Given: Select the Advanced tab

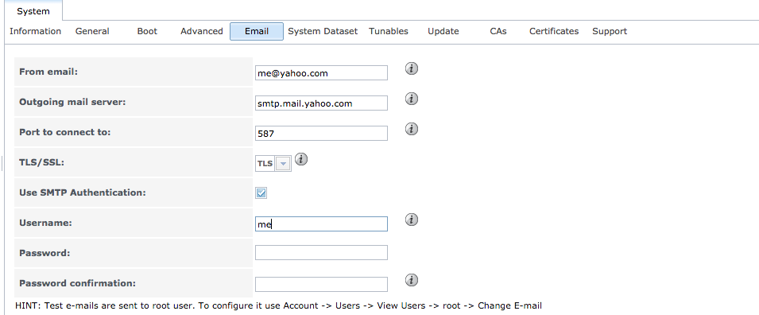Looking at the screenshot, I should 202,31.
